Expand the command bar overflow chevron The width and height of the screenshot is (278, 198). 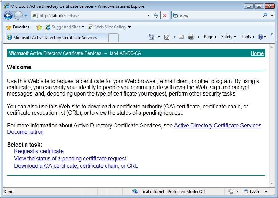click(x=272, y=34)
